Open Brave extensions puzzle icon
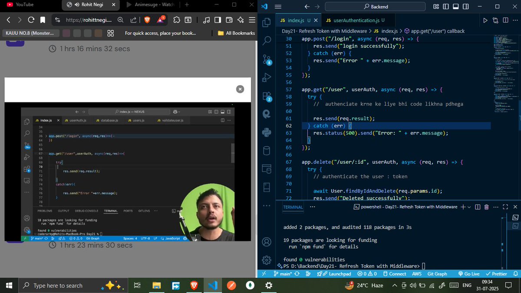Screen dimensions: 521x293 177,20
